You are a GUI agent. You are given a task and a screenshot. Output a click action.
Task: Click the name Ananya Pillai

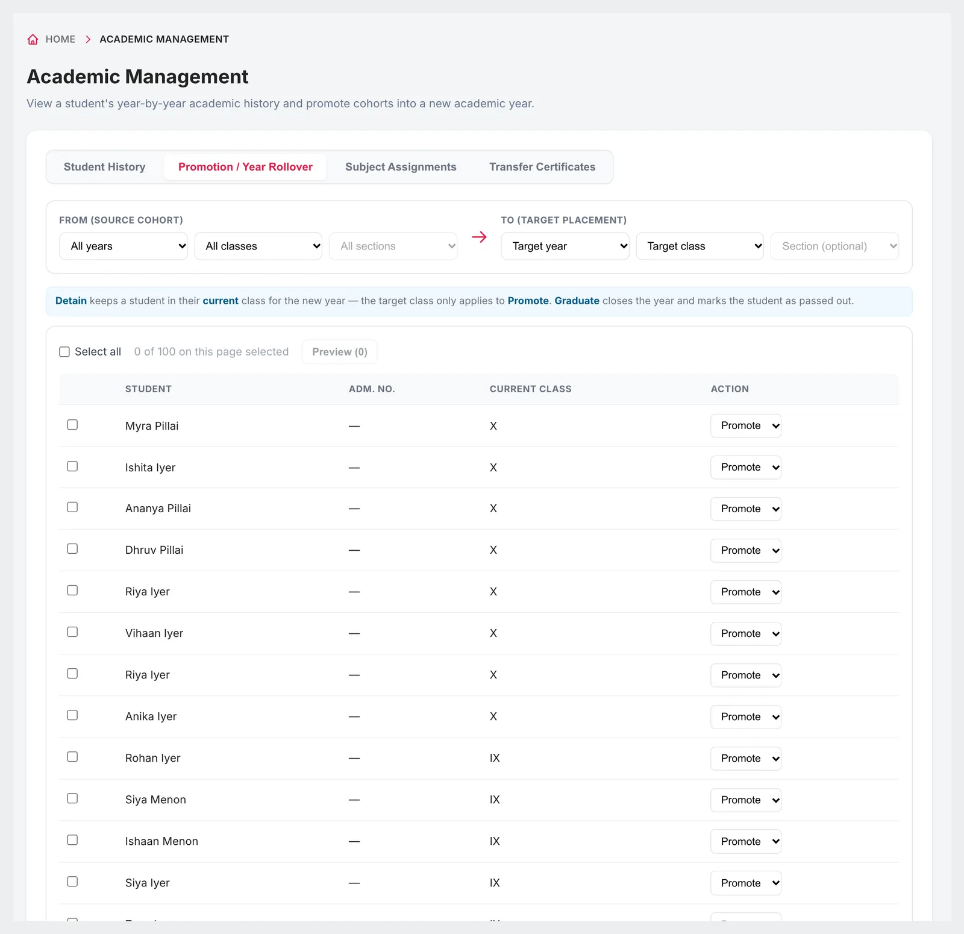158,509
